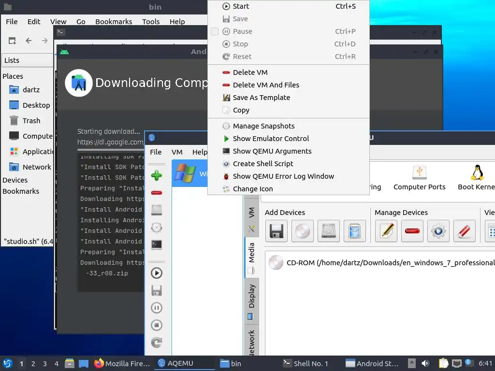Screen dimensions: 495x371
Task: Toggle the Pause checkbox in the VM menu
Action: [215, 31]
